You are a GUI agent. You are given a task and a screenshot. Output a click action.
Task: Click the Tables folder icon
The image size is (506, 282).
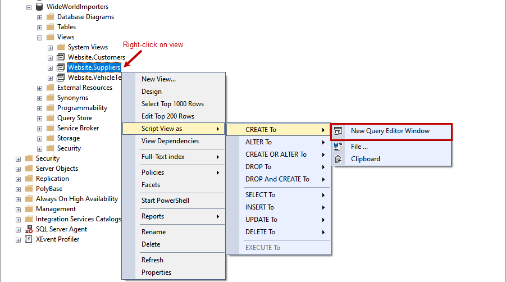[x=51, y=26]
